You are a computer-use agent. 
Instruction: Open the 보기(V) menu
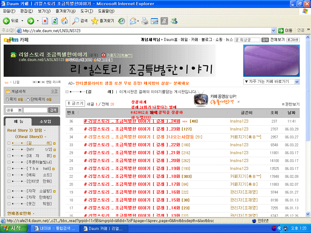(x=44, y=11)
